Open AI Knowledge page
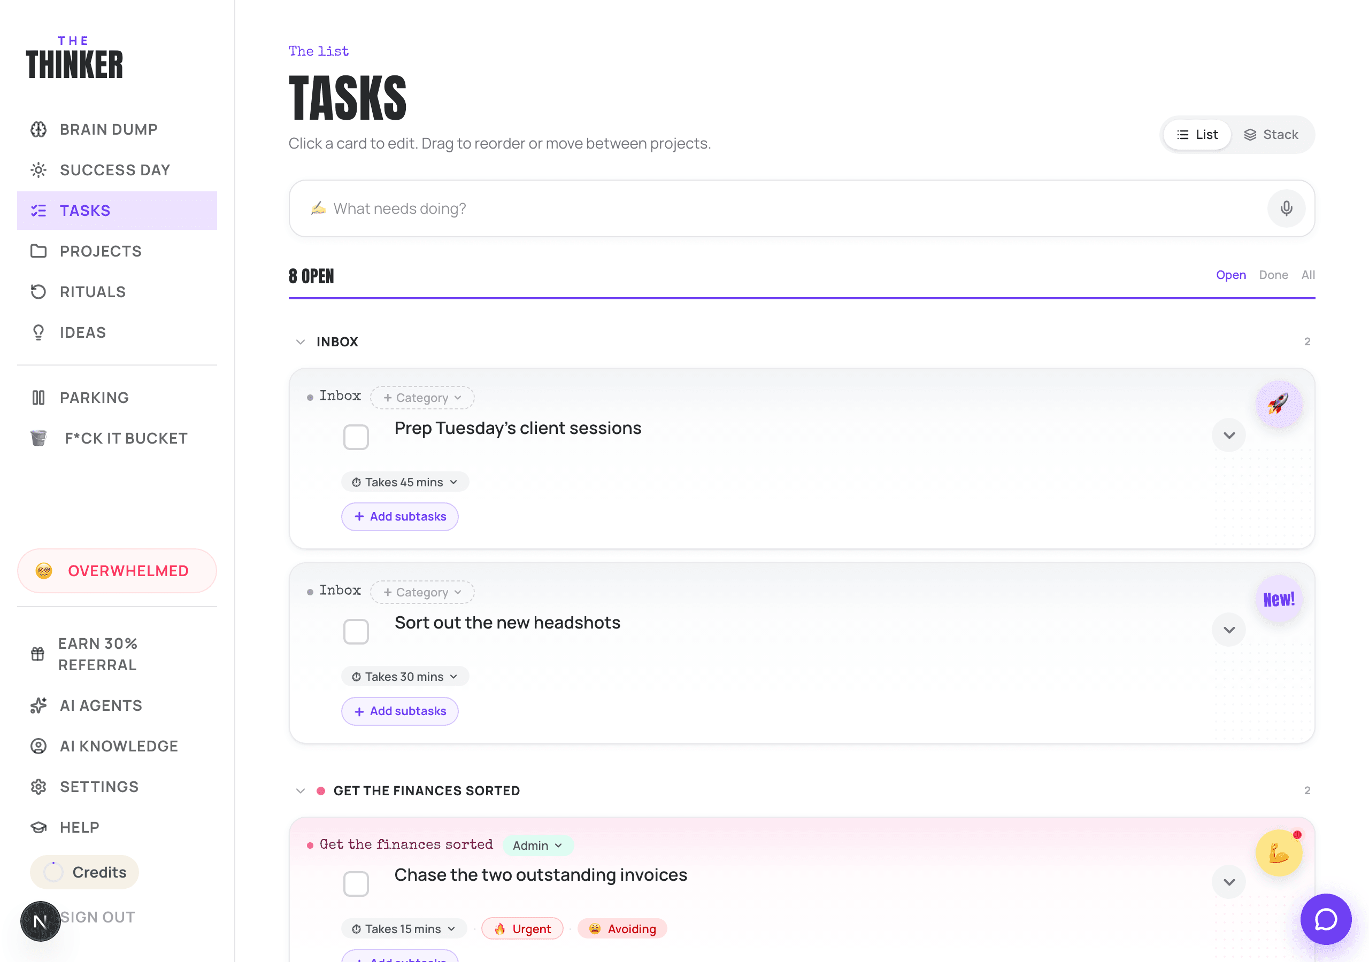The height and width of the screenshot is (962, 1369). pos(117,746)
